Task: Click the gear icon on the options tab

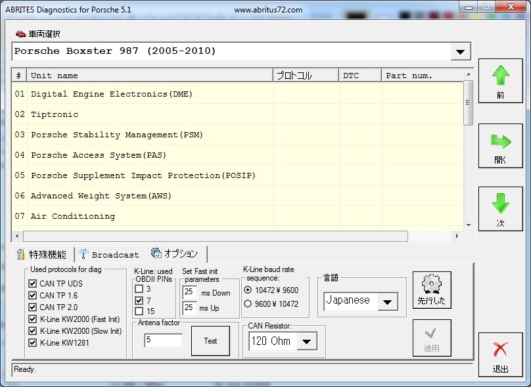Action: [156, 252]
